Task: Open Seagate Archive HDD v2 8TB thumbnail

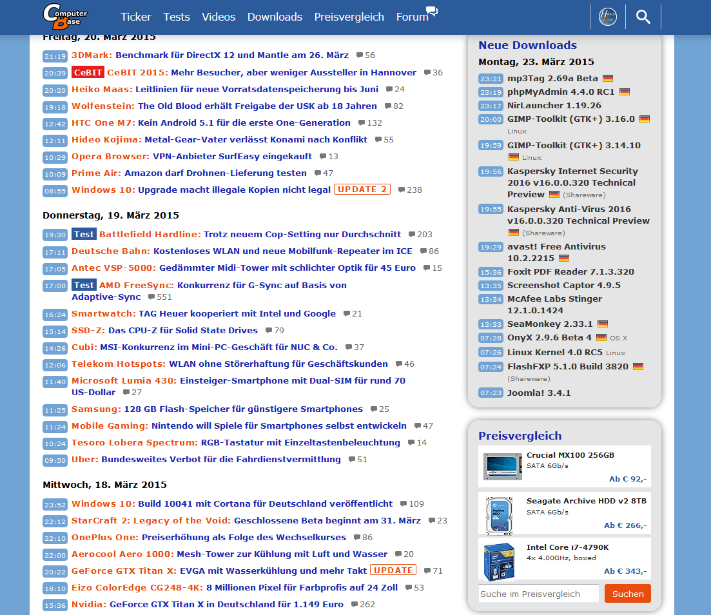Action: (x=499, y=516)
